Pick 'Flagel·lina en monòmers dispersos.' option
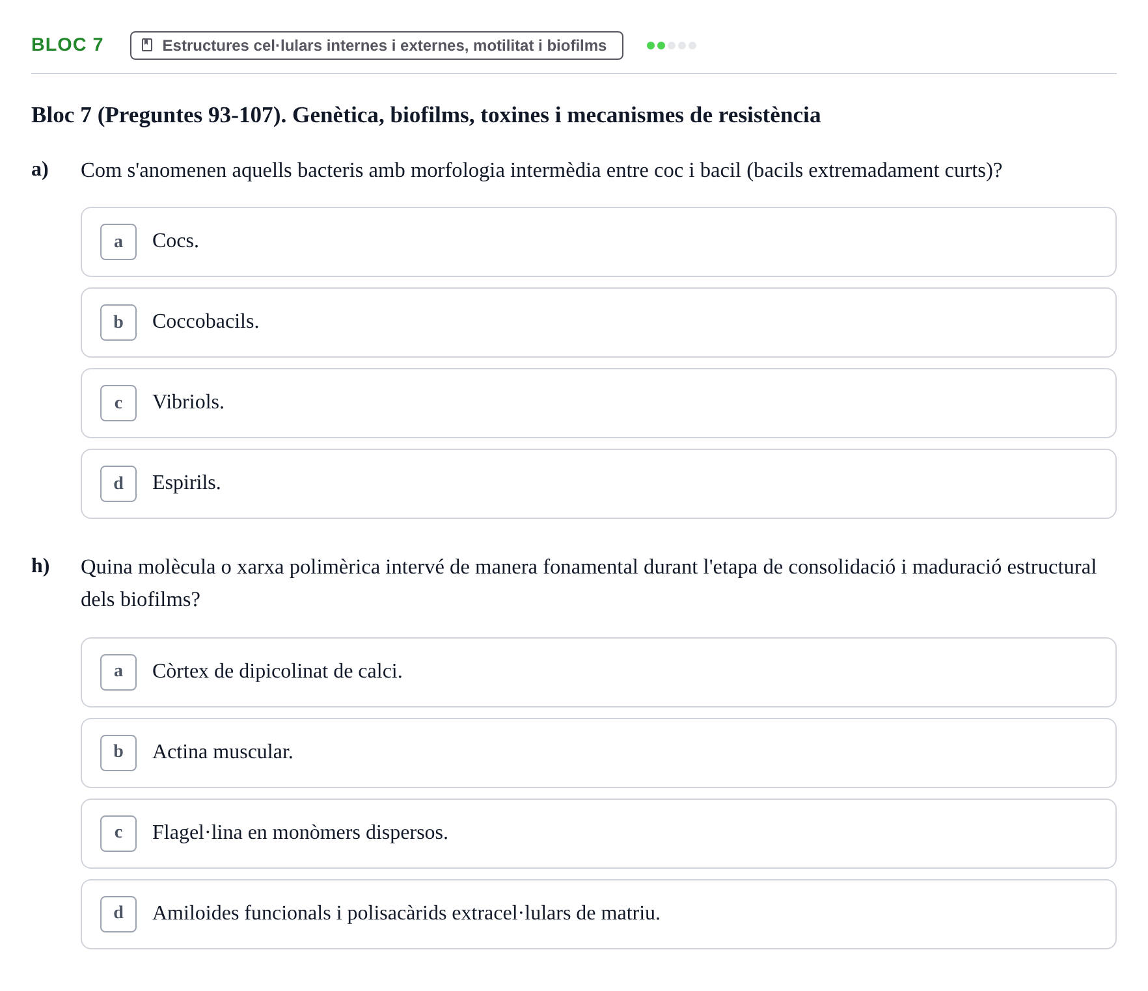 pos(598,834)
